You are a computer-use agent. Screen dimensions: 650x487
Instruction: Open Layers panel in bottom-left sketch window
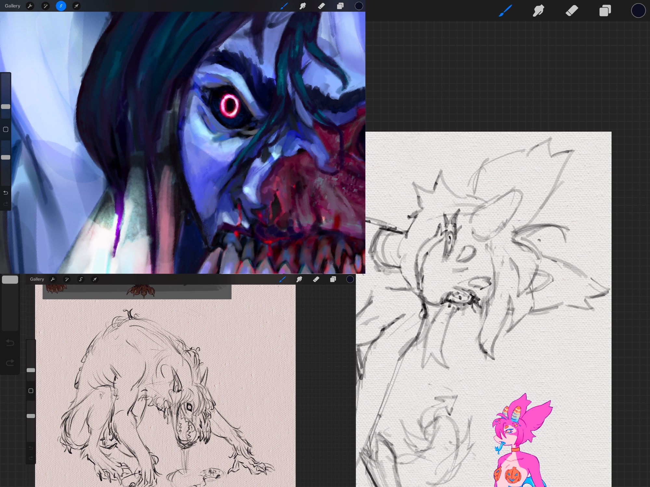coord(333,279)
